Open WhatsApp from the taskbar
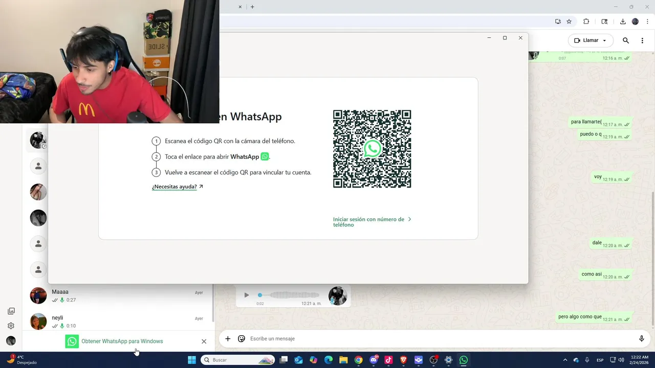The height and width of the screenshot is (368, 655). (464, 360)
